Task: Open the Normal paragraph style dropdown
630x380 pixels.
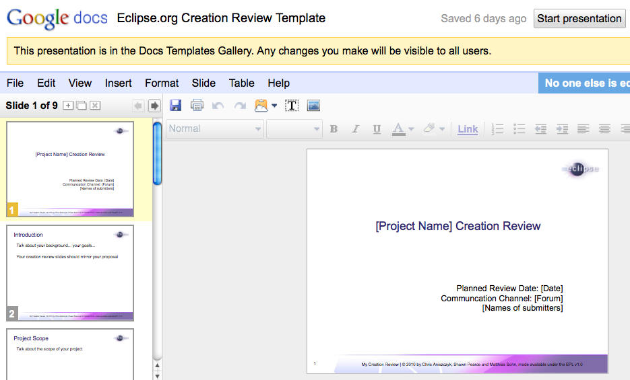Action: [215, 128]
